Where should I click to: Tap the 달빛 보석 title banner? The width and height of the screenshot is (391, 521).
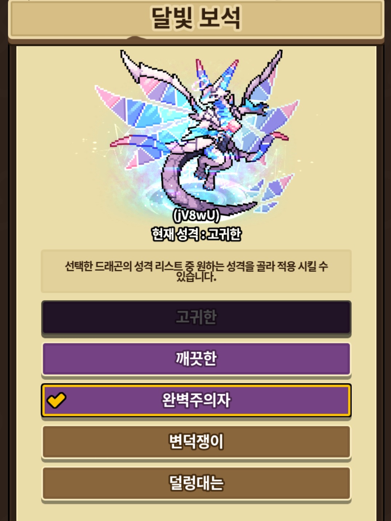pyautogui.click(x=196, y=18)
